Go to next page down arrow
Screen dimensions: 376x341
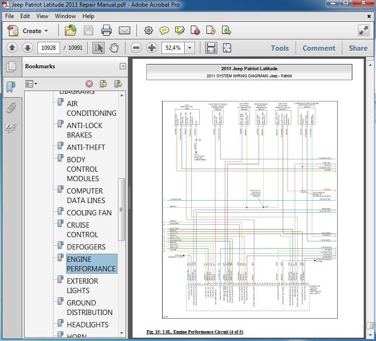(27, 48)
